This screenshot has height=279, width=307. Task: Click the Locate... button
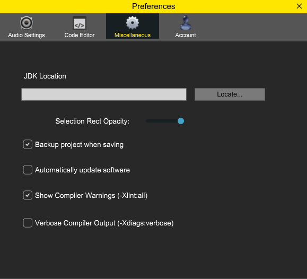[230, 94]
